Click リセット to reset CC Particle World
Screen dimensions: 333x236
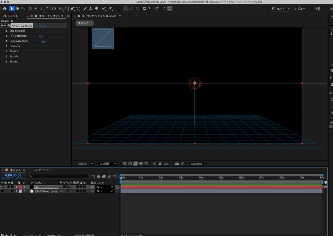click(42, 26)
